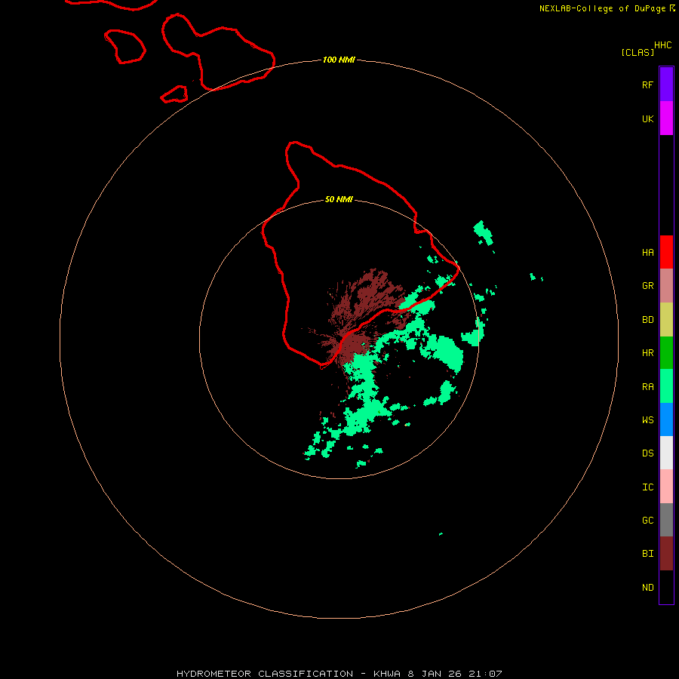Click the HA red legend swatch

[x=666, y=252]
